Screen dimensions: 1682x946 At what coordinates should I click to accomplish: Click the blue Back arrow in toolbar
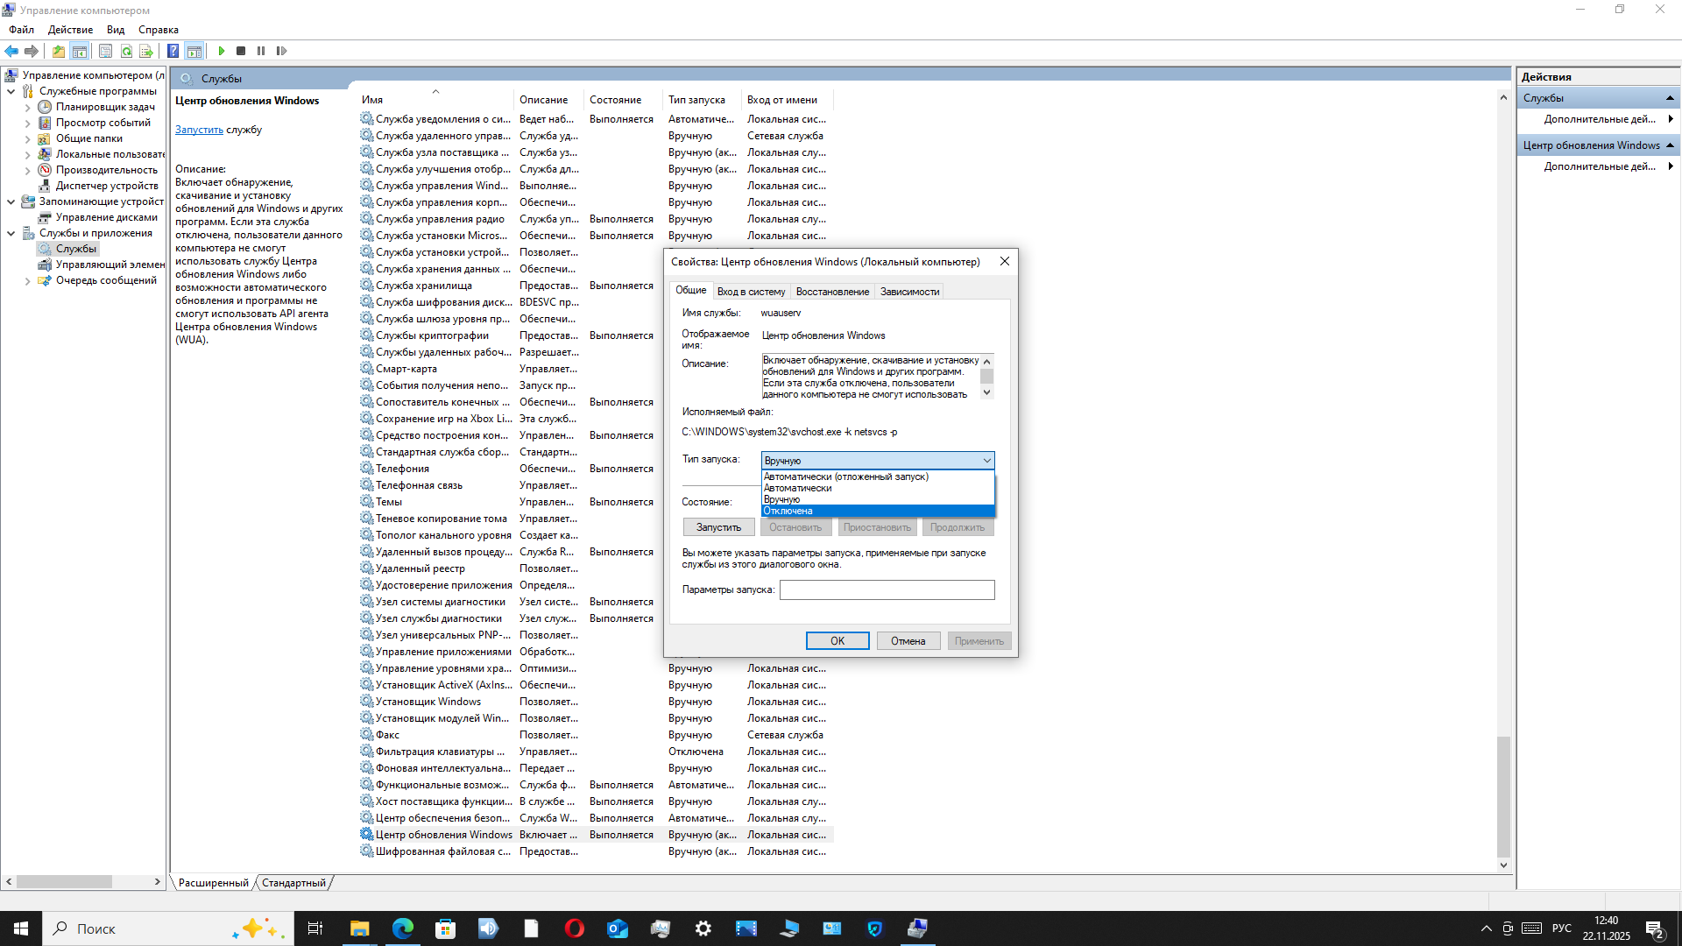coord(11,51)
